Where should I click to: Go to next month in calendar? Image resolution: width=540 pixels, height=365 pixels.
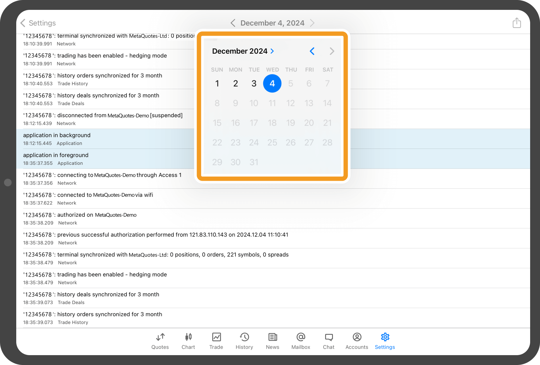point(332,51)
